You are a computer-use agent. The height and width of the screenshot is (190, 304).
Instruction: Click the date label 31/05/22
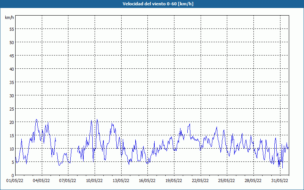(280, 181)
